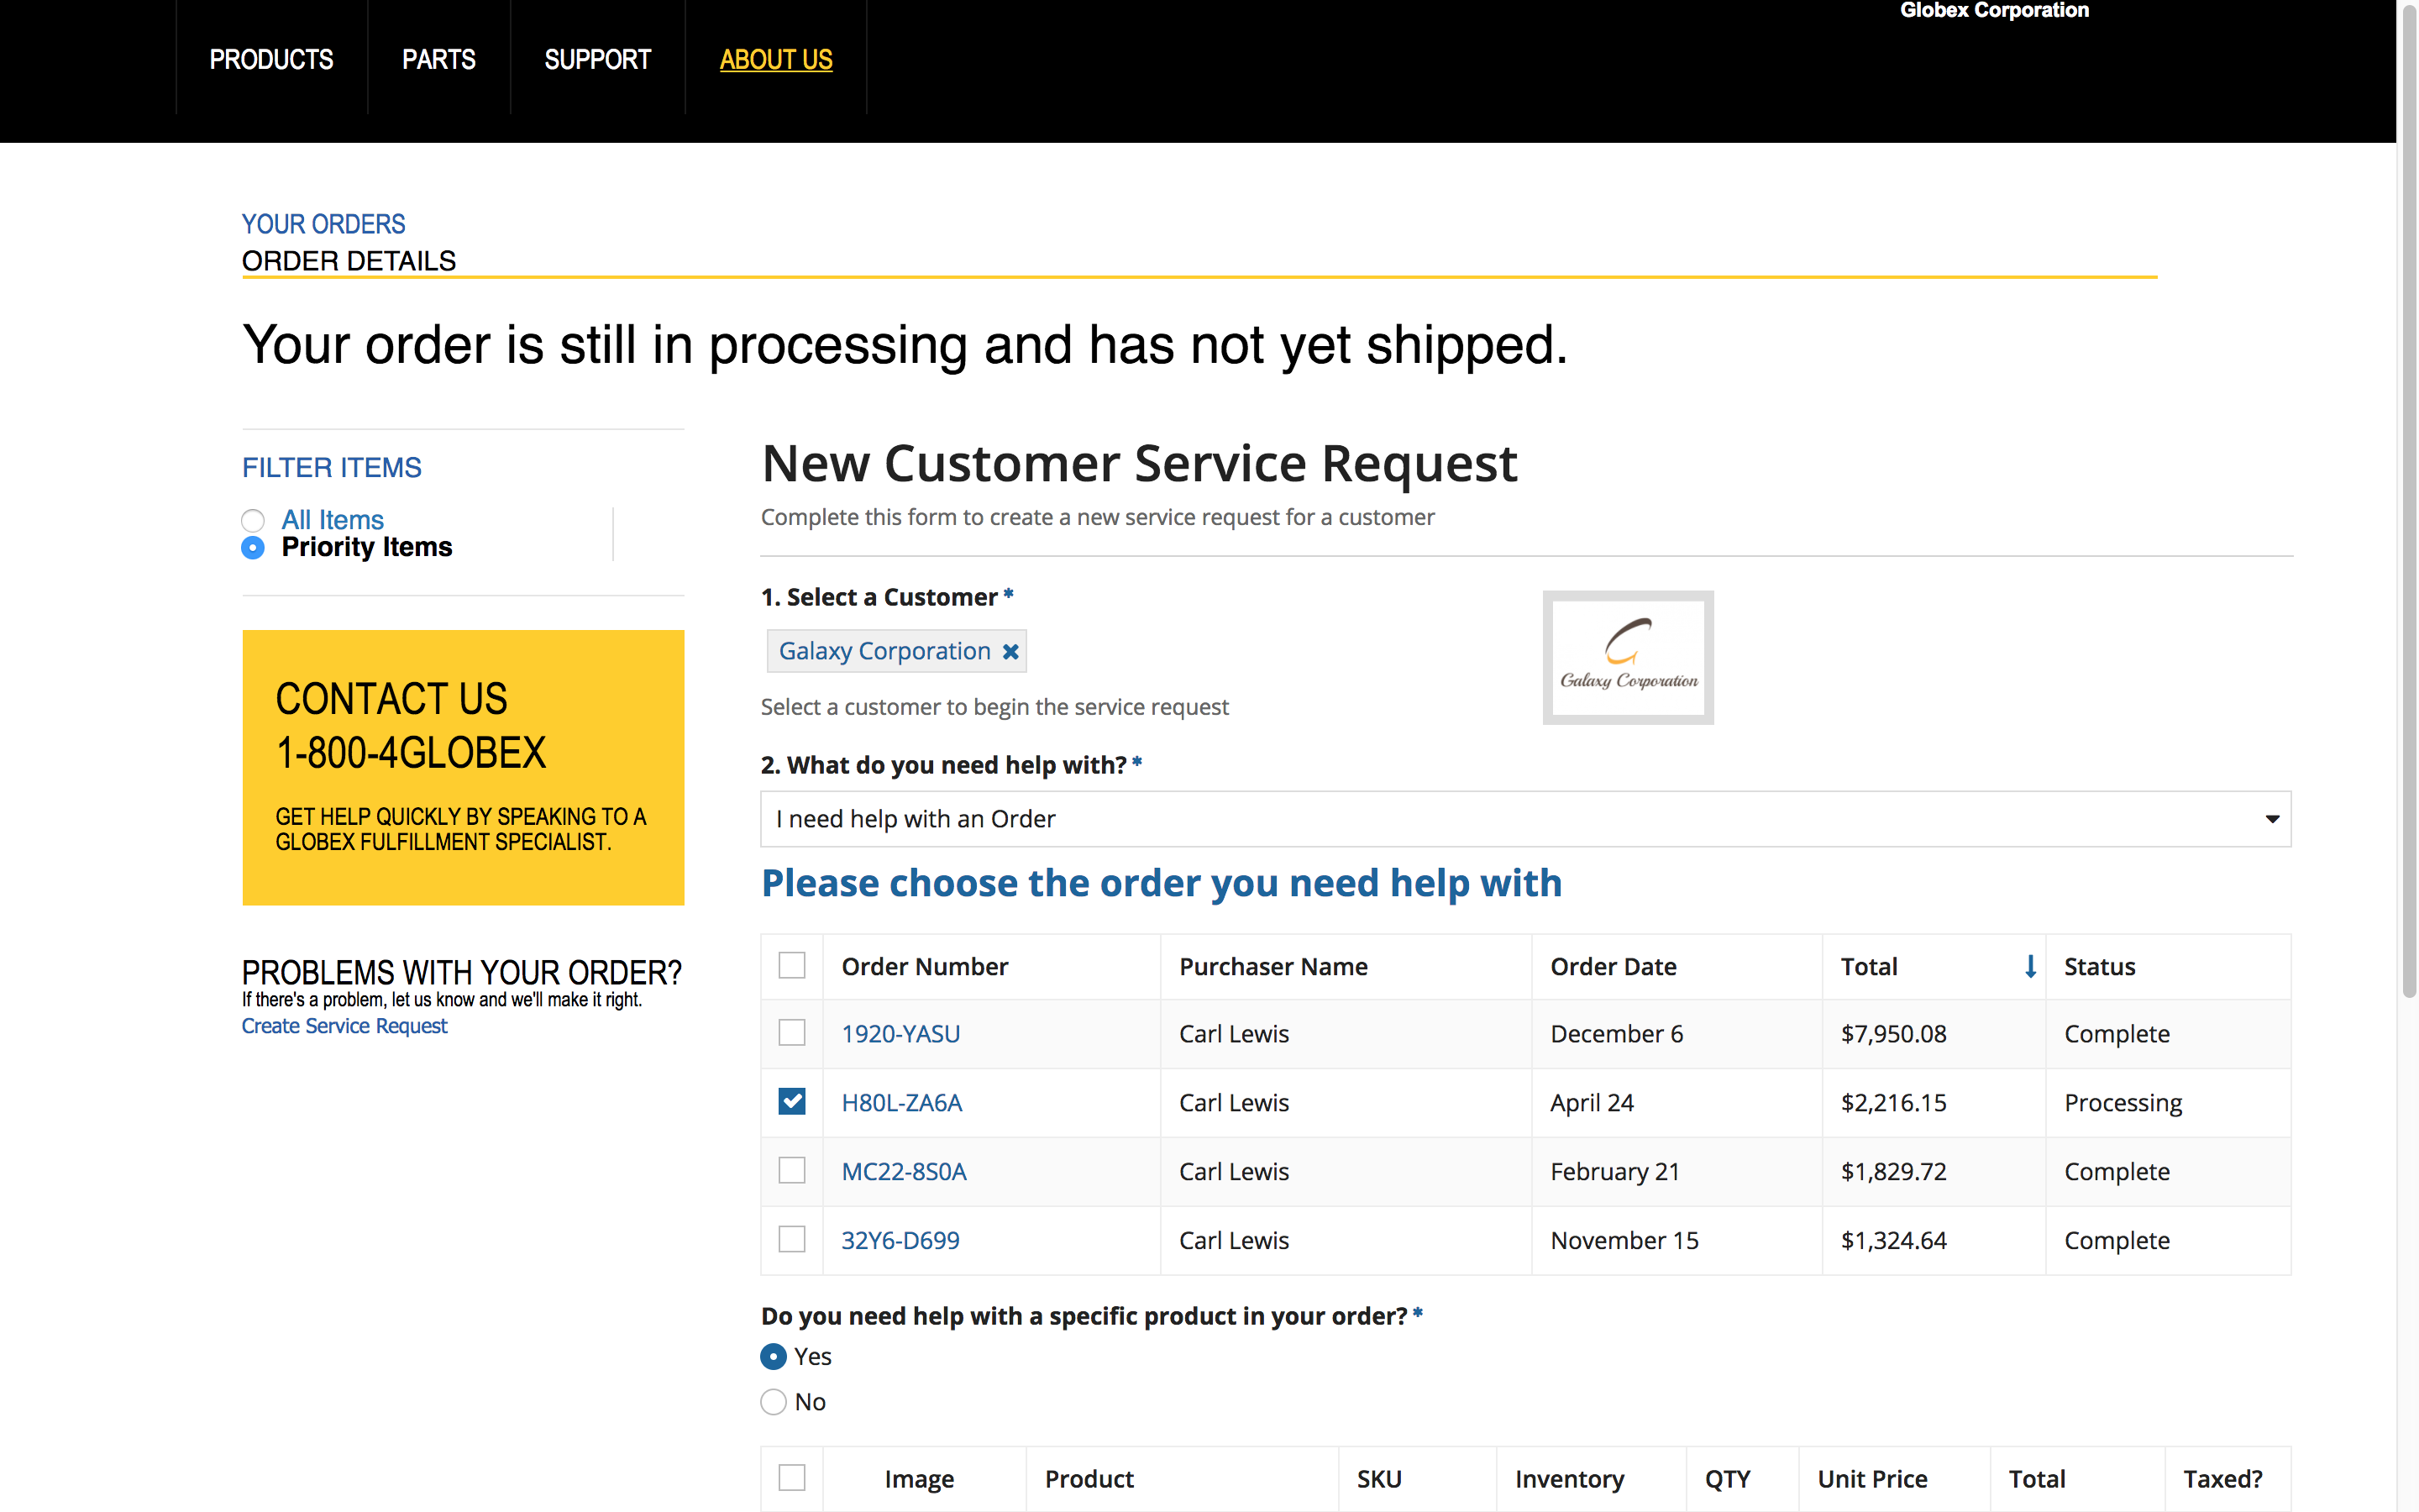Select the All Items radio button

[254, 519]
